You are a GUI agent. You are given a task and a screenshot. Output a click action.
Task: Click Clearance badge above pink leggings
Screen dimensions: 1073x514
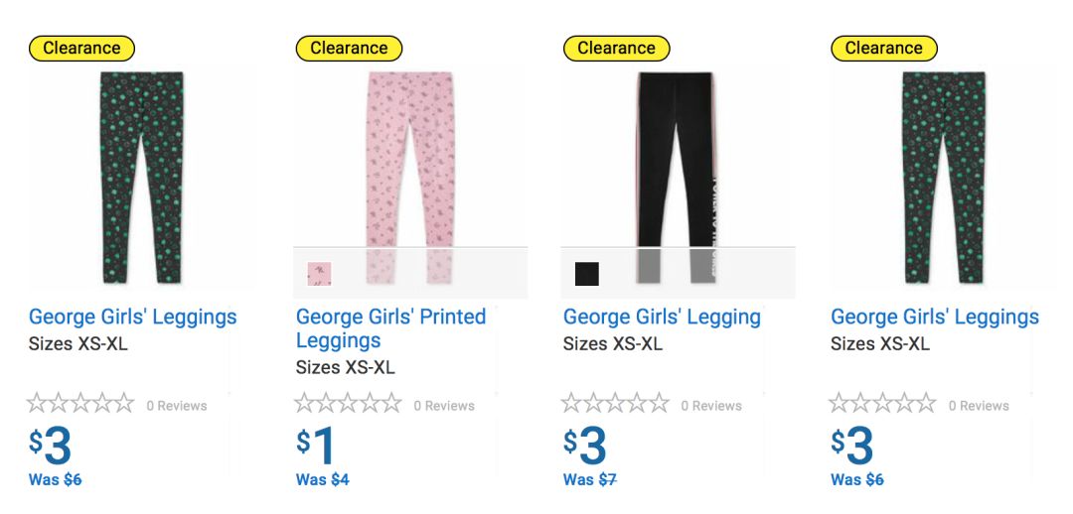pos(349,48)
